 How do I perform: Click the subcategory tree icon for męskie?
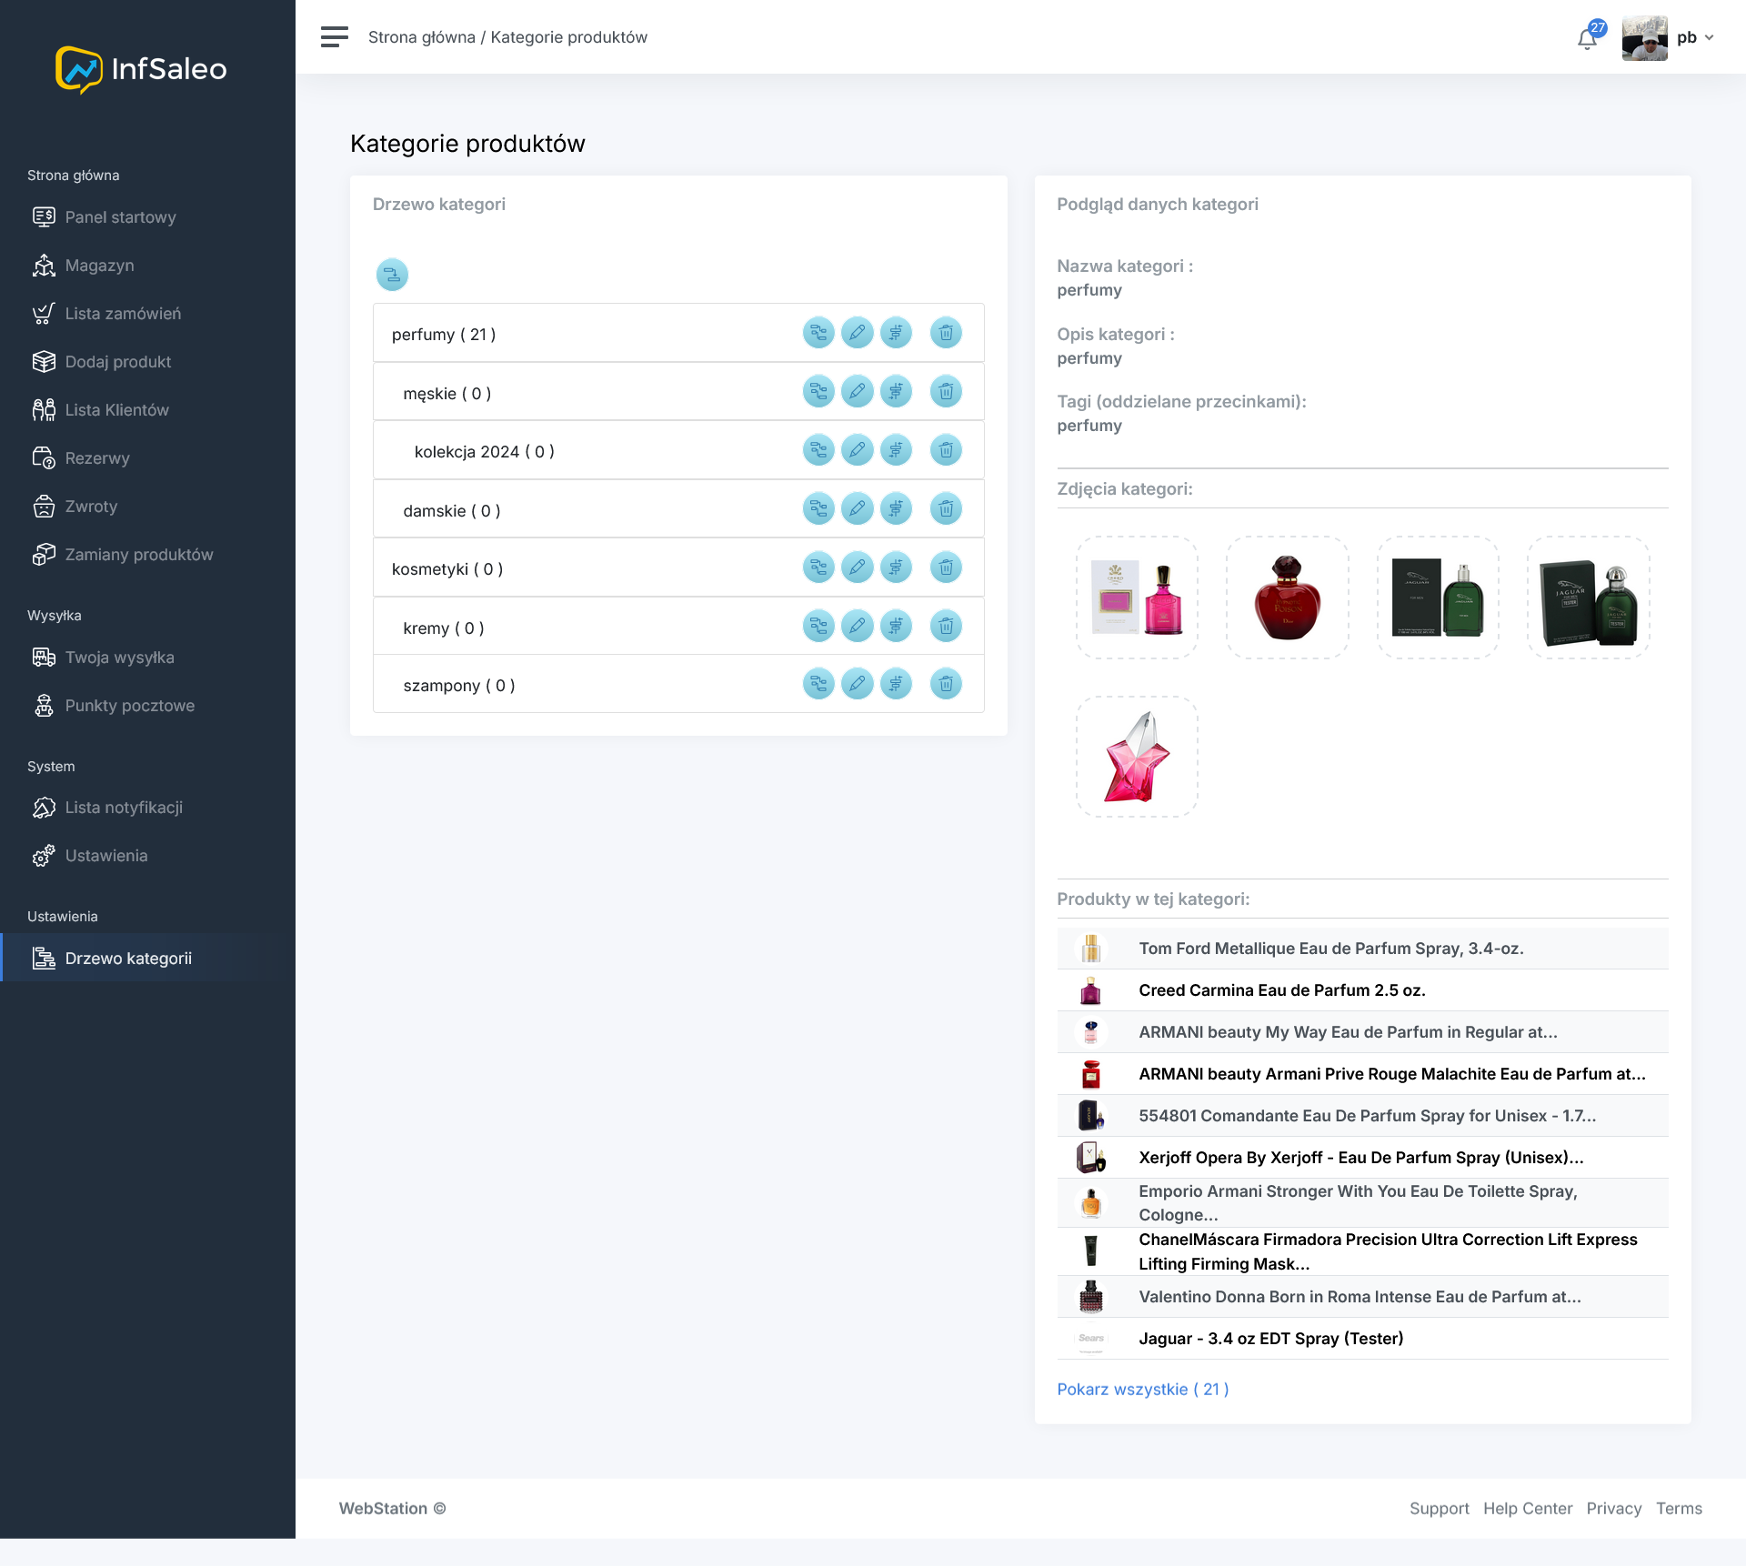coord(818,391)
